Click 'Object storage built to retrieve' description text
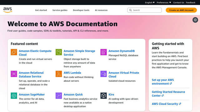The image size is (200, 112). 79,63
